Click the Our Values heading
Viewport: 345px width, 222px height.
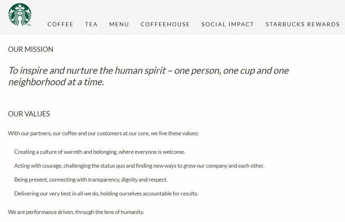[x=29, y=114]
